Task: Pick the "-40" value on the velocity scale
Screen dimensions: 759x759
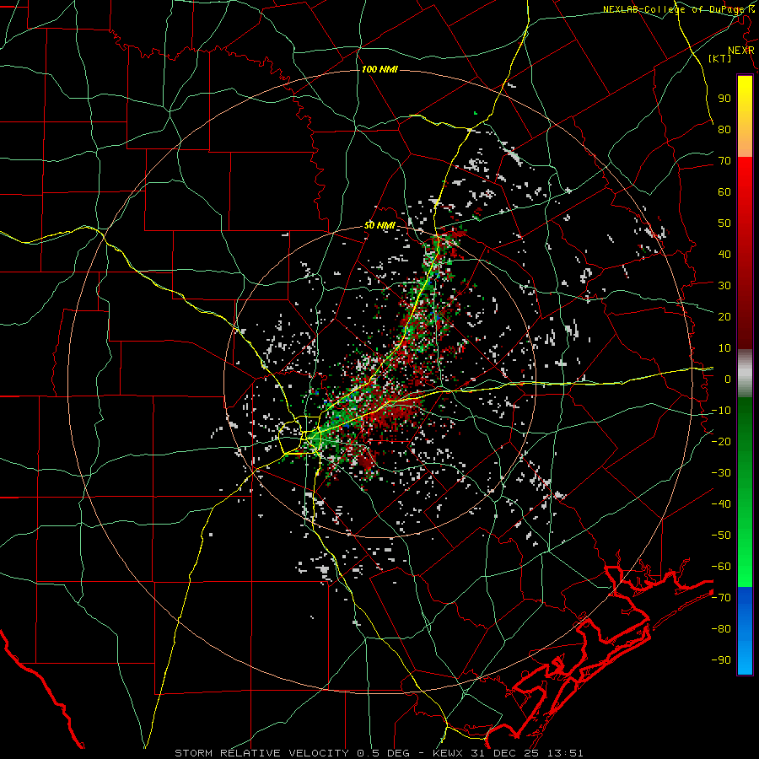Action: (x=721, y=504)
